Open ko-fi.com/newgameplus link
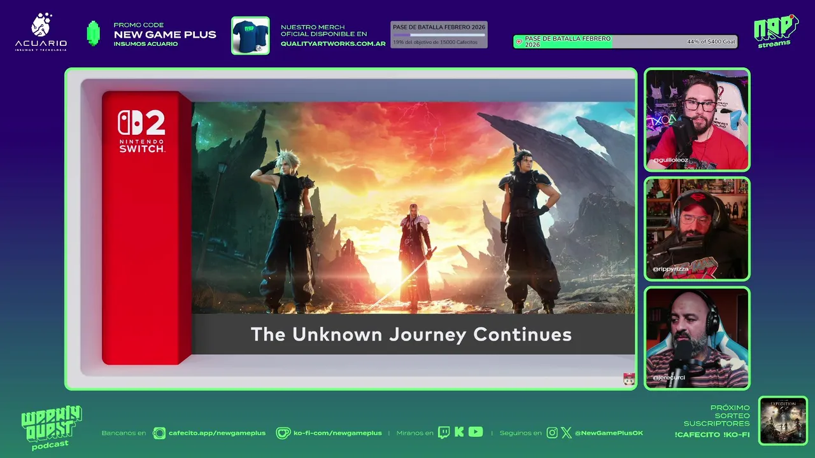This screenshot has height=458, width=815. [x=337, y=433]
